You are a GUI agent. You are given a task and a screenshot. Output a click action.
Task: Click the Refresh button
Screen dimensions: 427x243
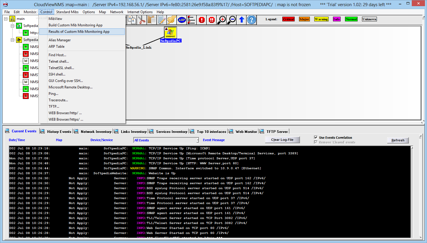coord(398,140)
